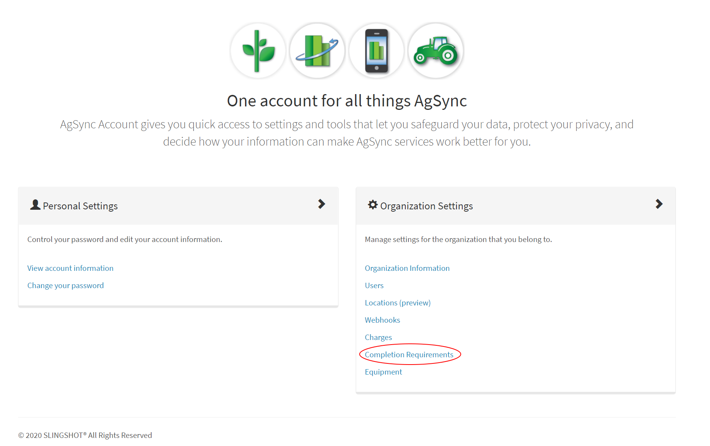
Task: Click the green bars with blue arrow icon
Action: [x=317, y=51]
